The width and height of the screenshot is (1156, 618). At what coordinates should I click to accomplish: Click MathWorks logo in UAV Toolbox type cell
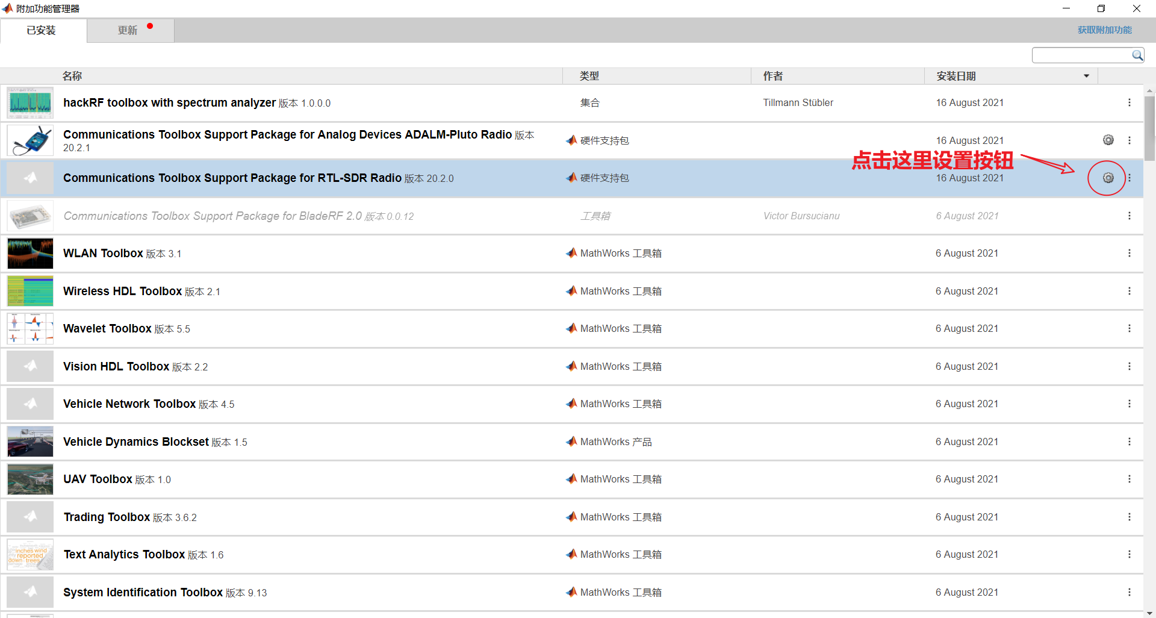571,479
